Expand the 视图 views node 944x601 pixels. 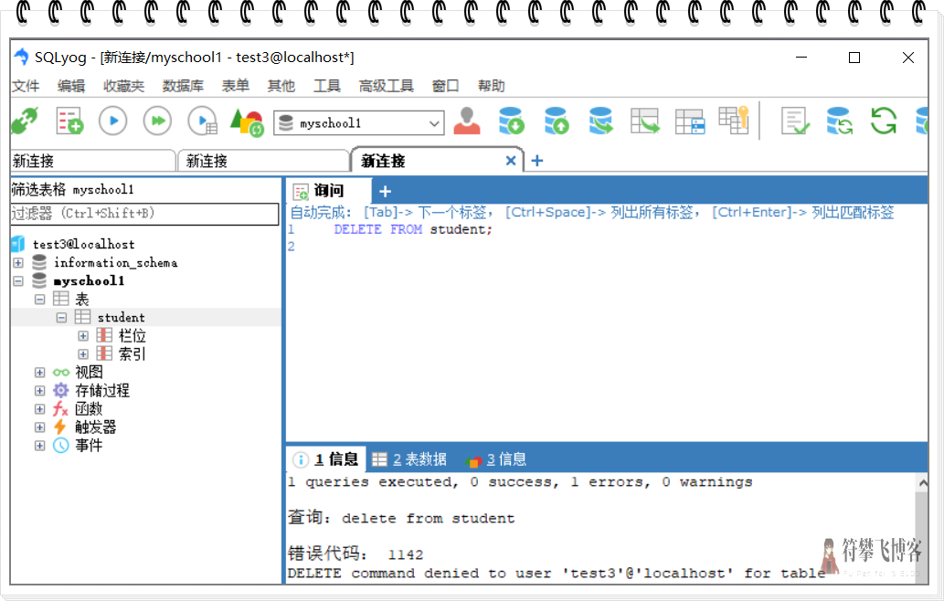39,373
